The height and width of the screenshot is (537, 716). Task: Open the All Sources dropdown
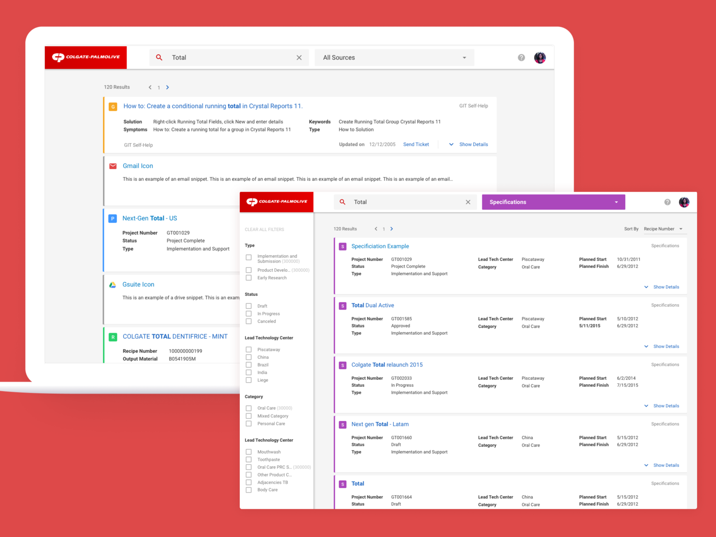click(394, 58)
